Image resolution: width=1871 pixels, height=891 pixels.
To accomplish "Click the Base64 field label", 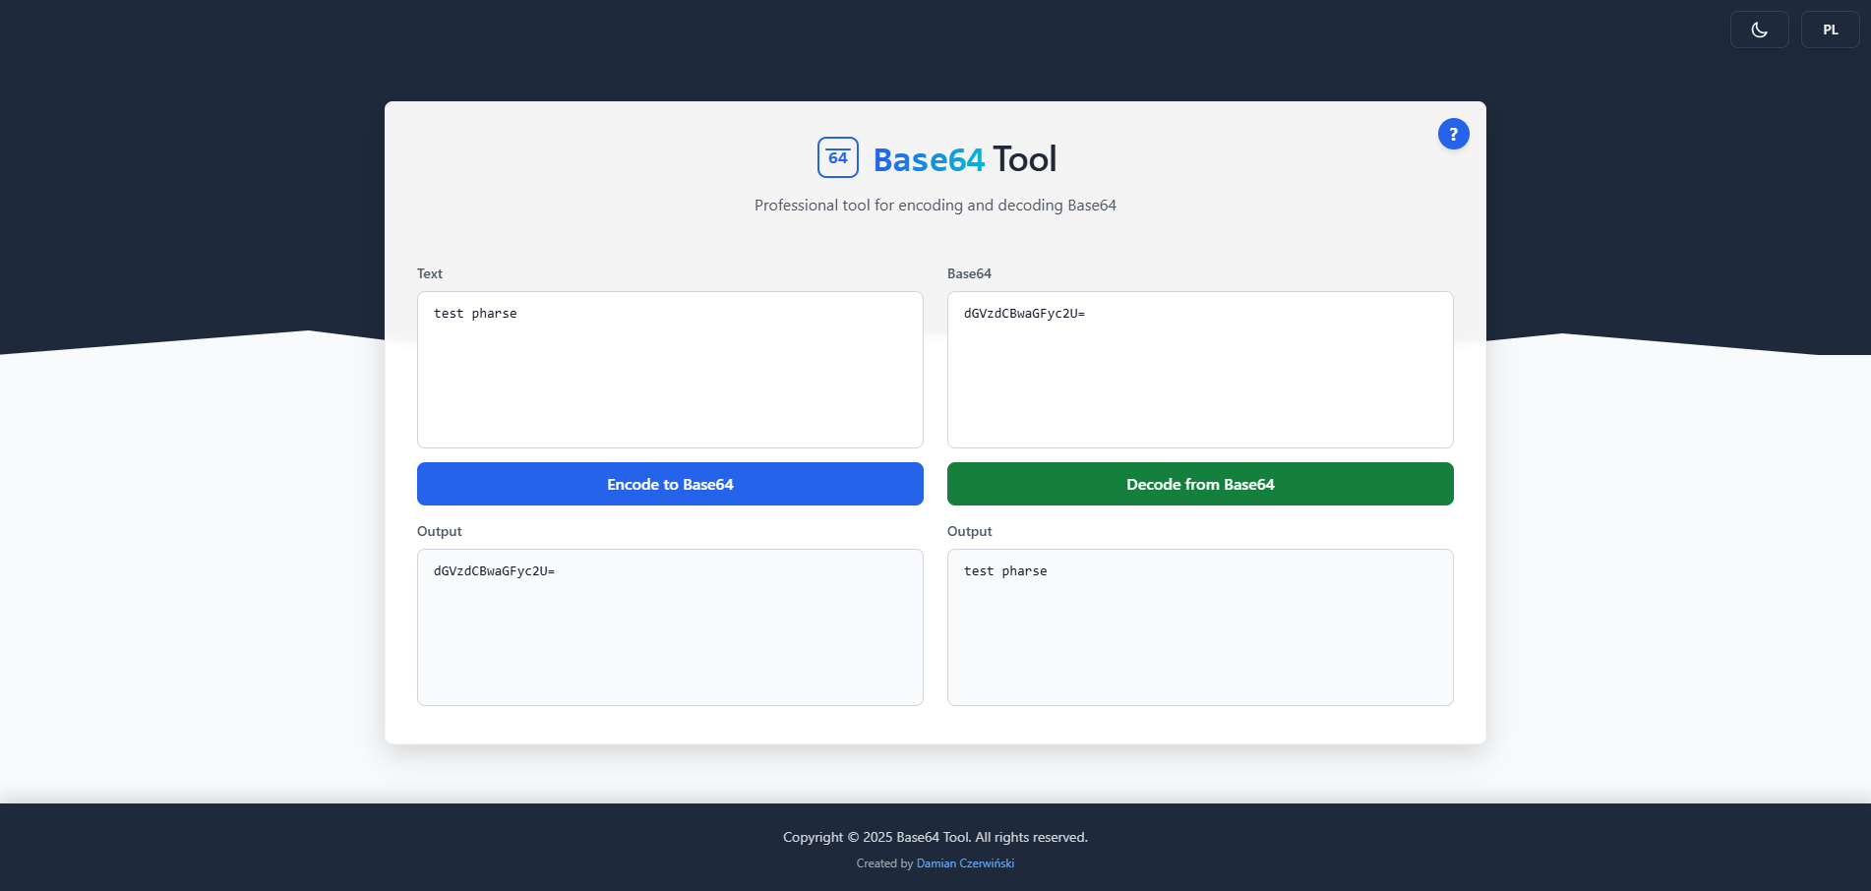I will 969,273.
